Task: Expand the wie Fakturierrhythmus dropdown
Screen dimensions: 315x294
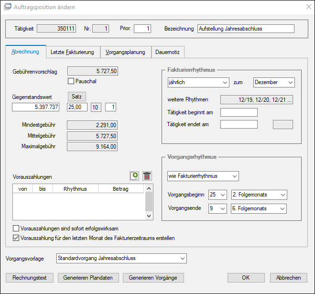Action: click(x=203, y=176)
